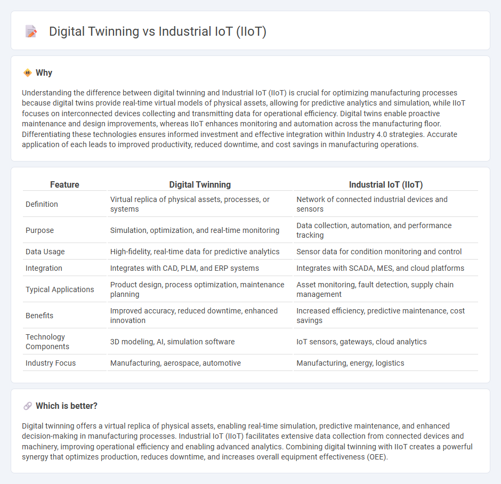Click cell 'Manufacturing, energy, logistics'
501x484 pixels.
(x=386, y=363)
